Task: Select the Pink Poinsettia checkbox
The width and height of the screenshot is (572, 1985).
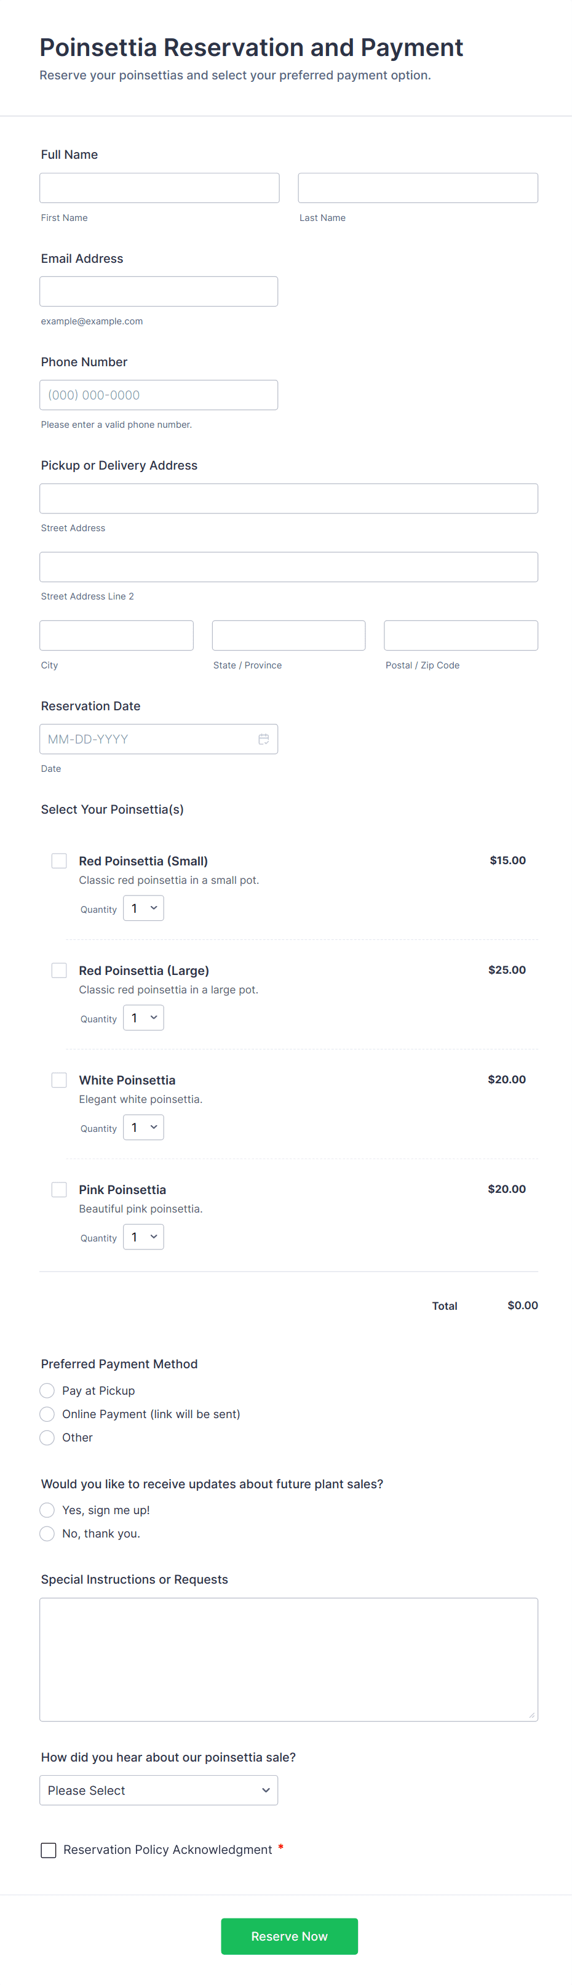Action: (59, 1189)
